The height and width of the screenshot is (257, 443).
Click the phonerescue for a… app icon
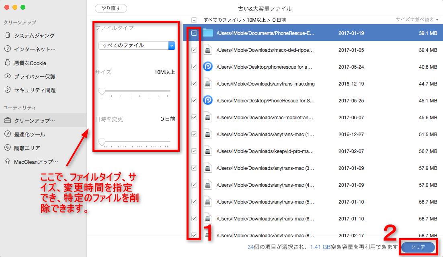point(208,67)
